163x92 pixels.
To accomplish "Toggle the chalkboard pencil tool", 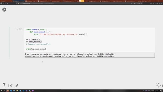I will pyautogui.click(x=17, y=86).
